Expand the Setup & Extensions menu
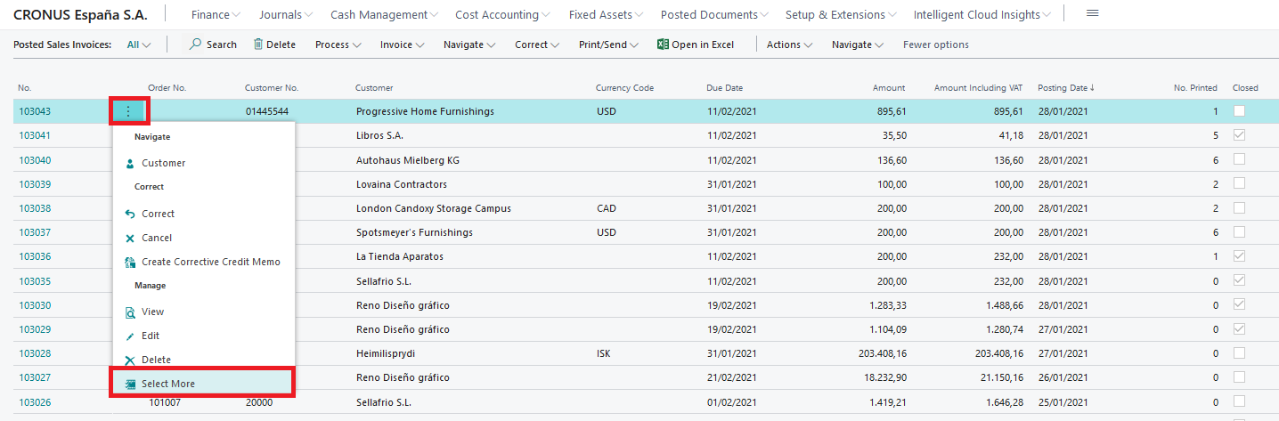This screenshot has width=1279, height=421. (842, 14)
